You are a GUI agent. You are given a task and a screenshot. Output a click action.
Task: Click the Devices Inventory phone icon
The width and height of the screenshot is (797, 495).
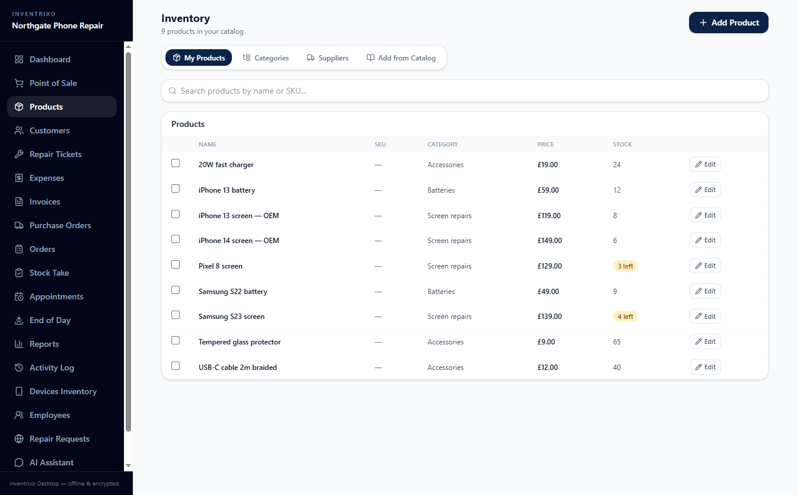pos(19,391)
